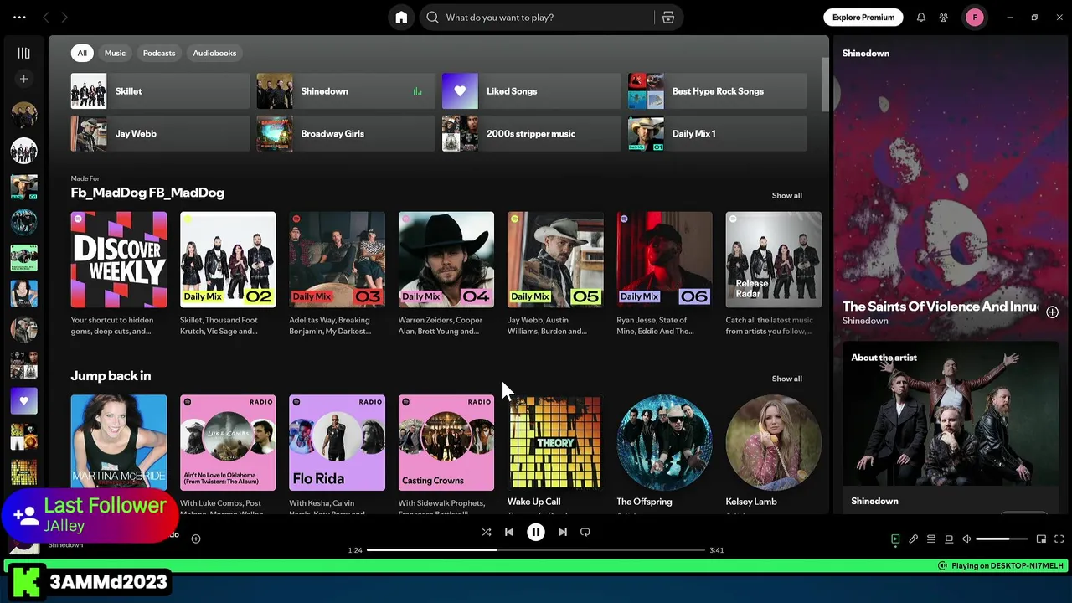The height and width of the screenshot is (603, 1072).
Task: Open Best Hype Rock Songs tile
Action: [x=717, y=91]
